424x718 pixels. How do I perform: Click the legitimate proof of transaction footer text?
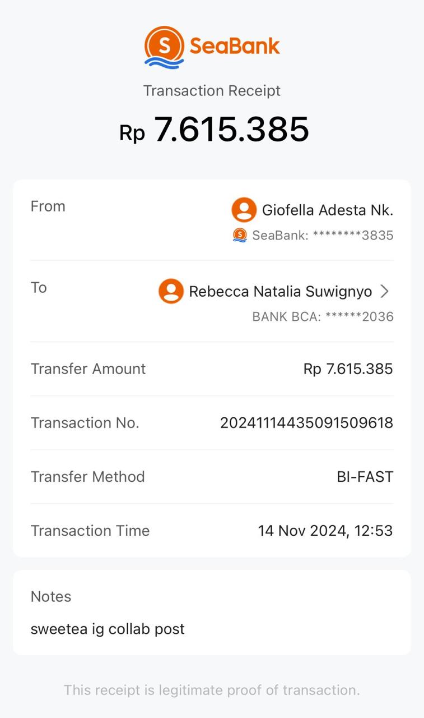click(212, 690)
